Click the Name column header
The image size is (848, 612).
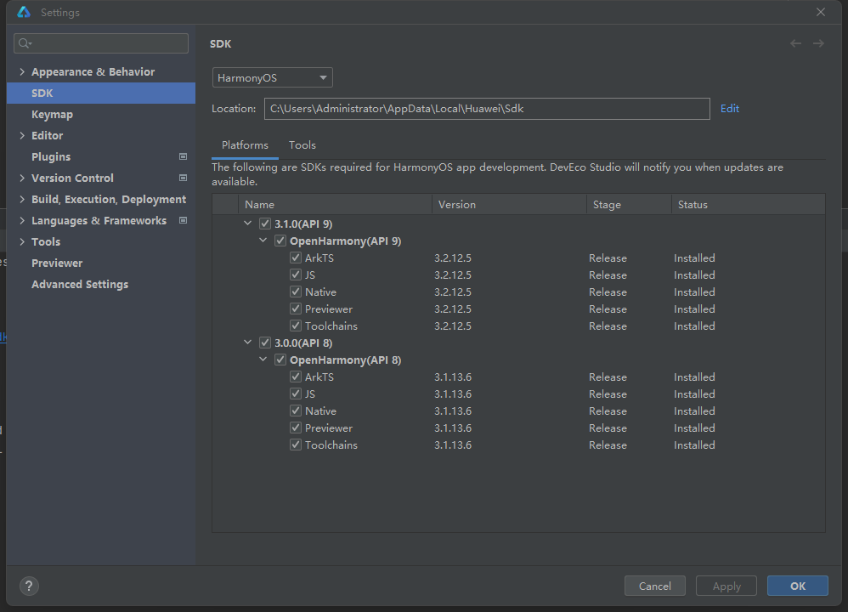[335, 205]
